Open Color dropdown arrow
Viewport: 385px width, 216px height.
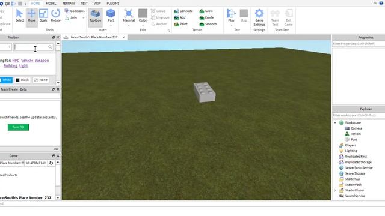tap(143, 25)
